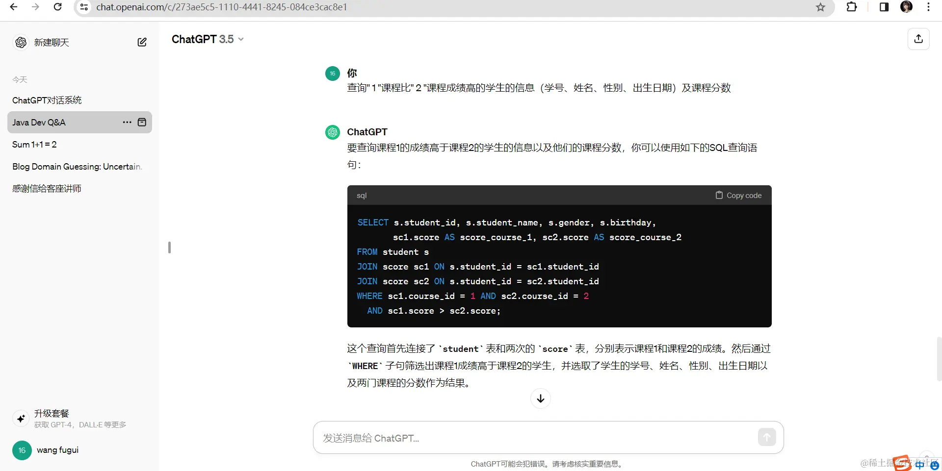
Task: Open browser three-dot menu
Action: 928,7
